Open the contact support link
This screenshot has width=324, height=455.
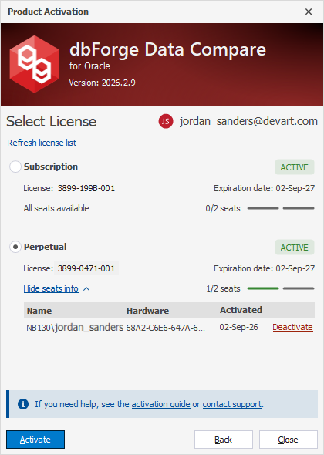(232, 404)
